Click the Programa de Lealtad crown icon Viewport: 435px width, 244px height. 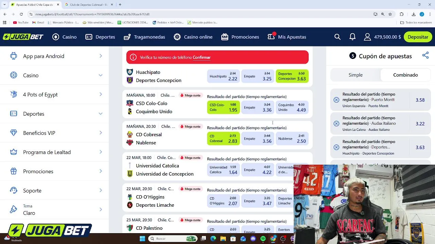[14, 152]
